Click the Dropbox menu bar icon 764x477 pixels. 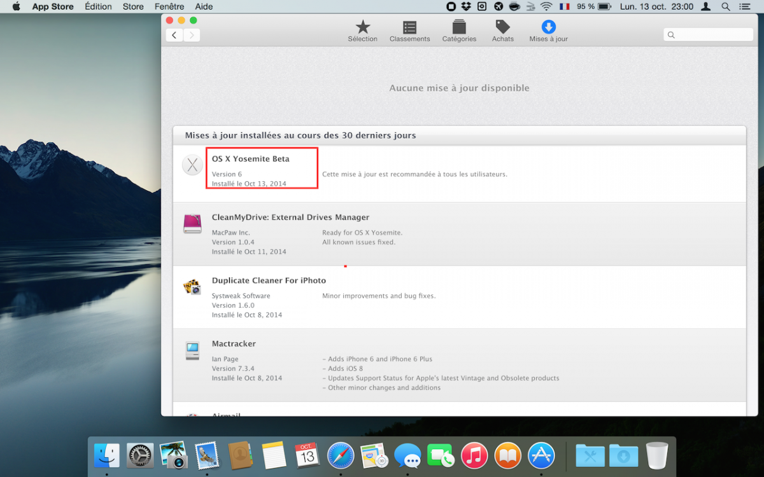click(466, 6)
